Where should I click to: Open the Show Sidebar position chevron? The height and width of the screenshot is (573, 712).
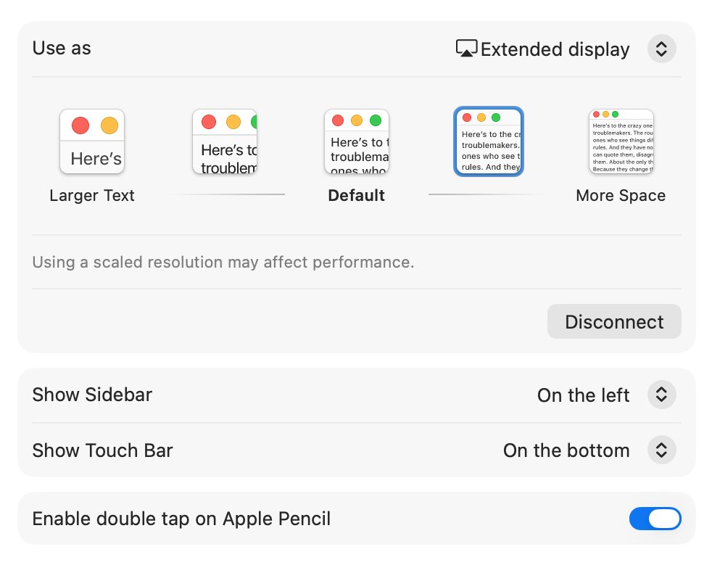pos(661,395)
